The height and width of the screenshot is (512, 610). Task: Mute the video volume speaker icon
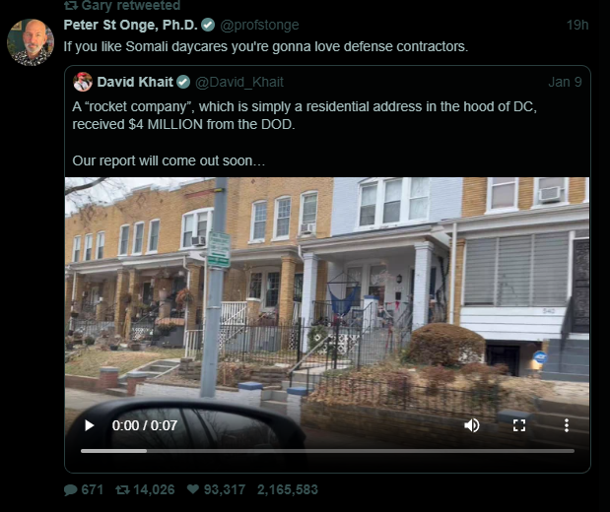click(x=472, y=425)
